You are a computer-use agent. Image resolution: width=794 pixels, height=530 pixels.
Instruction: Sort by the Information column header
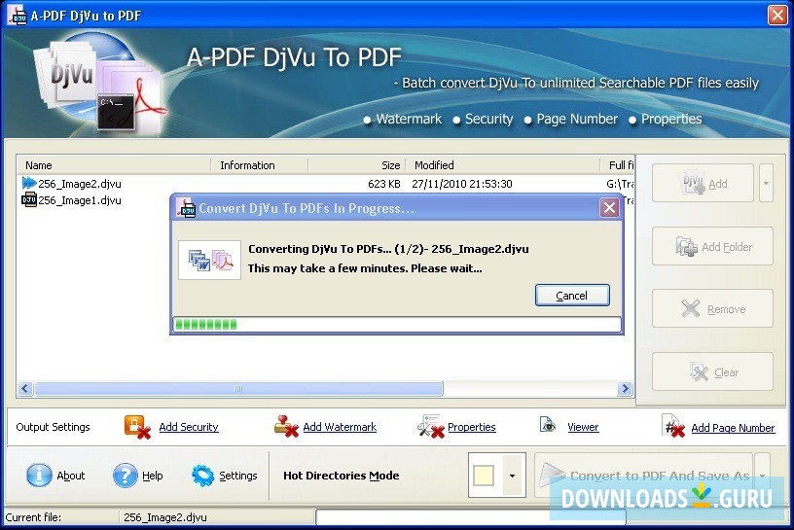click(259, 165)
